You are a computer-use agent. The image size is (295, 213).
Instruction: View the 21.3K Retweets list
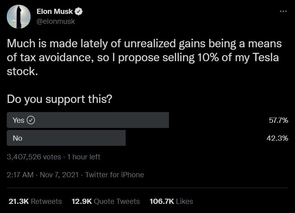click(x=35, y=201)
